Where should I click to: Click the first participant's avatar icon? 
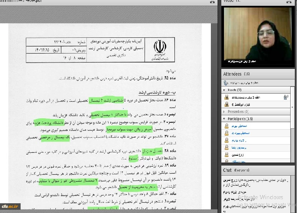pos(227,126)
